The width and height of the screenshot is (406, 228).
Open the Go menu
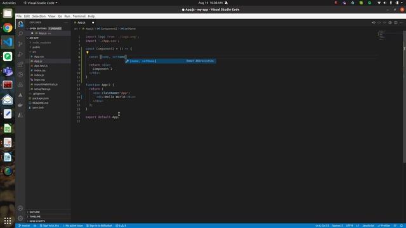point(60,16)
